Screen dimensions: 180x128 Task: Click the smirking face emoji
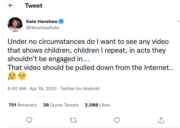coord(22,76)
